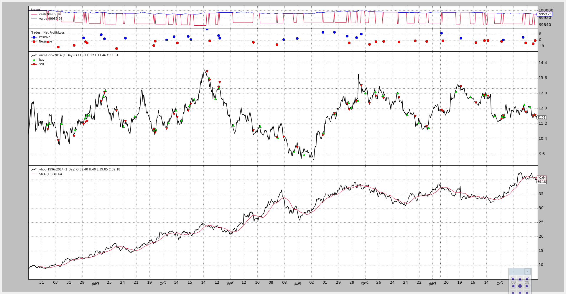Viewport: 566px width, 294px height.
Task: Close the small navigation widget
Action: (527, 271)
